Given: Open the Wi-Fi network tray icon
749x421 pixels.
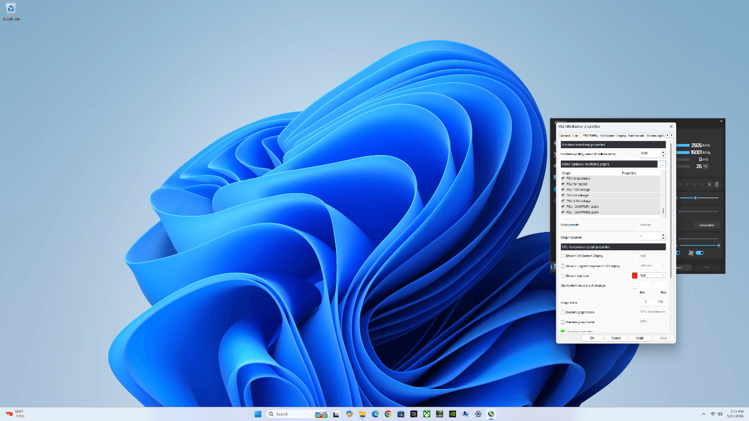Looking at the screenshot, I should [x=713, y=414].
